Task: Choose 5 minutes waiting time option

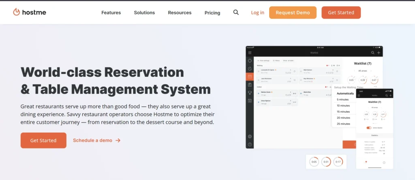Action: click(343, 100)
